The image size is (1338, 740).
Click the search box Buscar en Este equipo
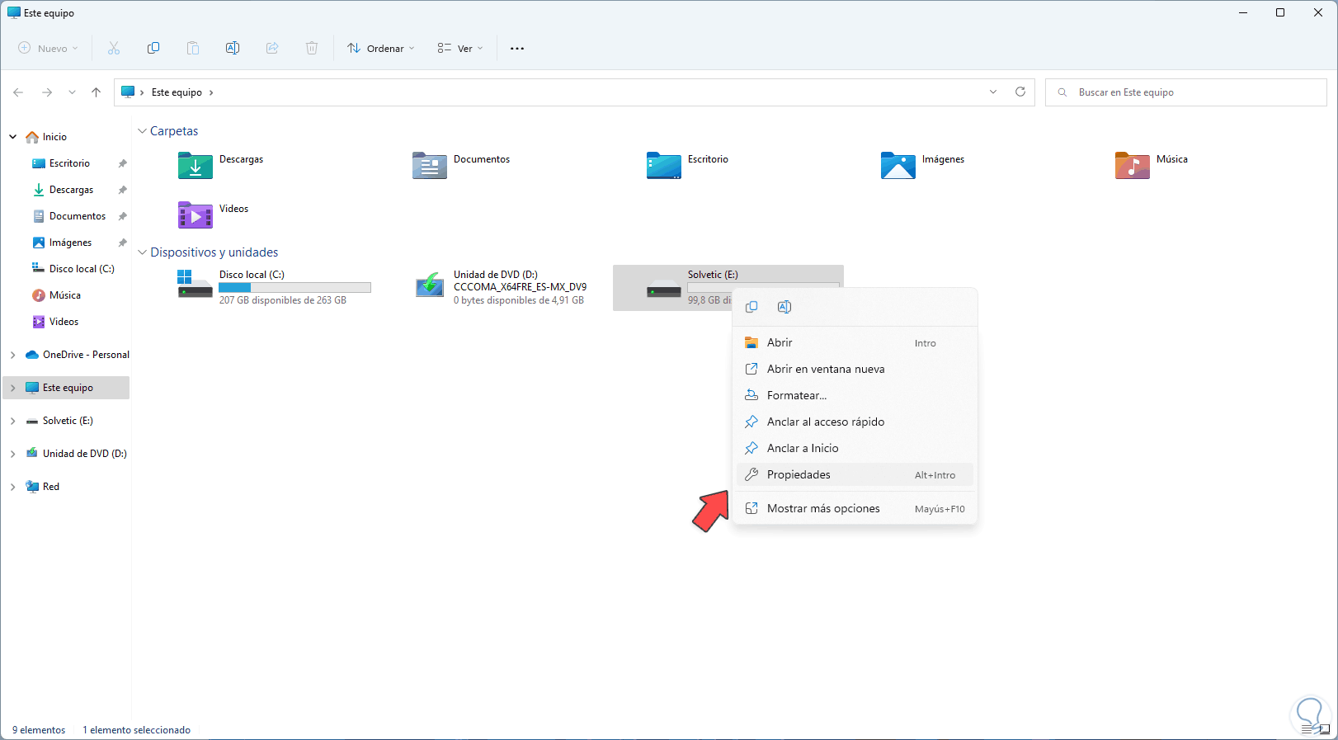tap(1185, 92)
